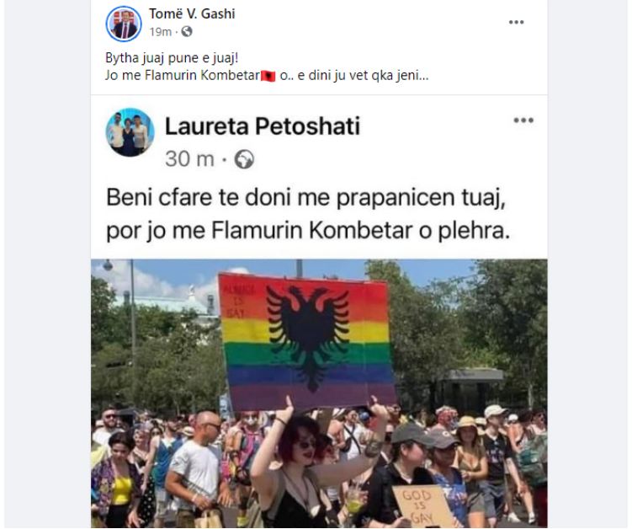Open the three-dot menu on Tomë's post
This screenshot has width=632, height=529.
516,22
